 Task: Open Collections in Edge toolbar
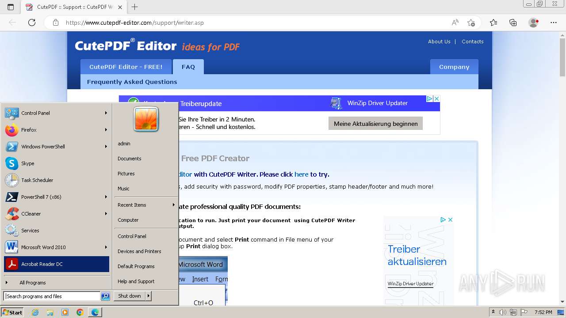tap(513, 23)
